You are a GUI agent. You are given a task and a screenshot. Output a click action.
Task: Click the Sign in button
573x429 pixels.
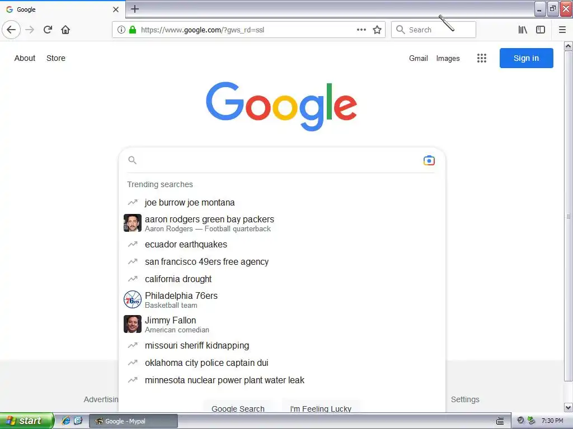(x=526, y=58)
